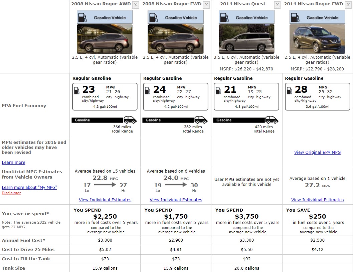
Task: View Individual Estimates for 2008 Rogue FWD
Action: (x=176, y=200)
